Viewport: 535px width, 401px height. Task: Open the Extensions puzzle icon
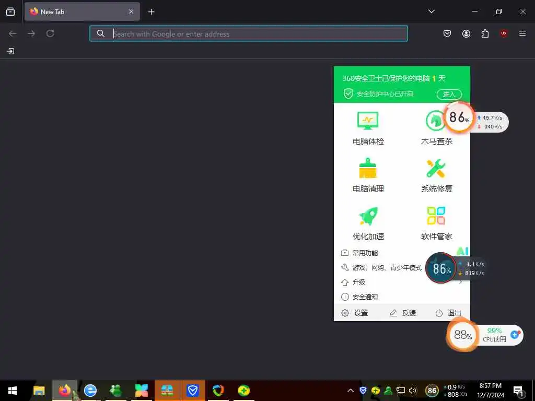click(485, 33)
